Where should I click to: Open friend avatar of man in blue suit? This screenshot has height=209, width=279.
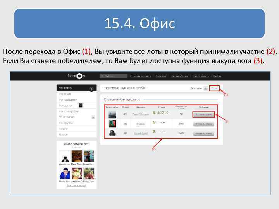pos(65,173)
